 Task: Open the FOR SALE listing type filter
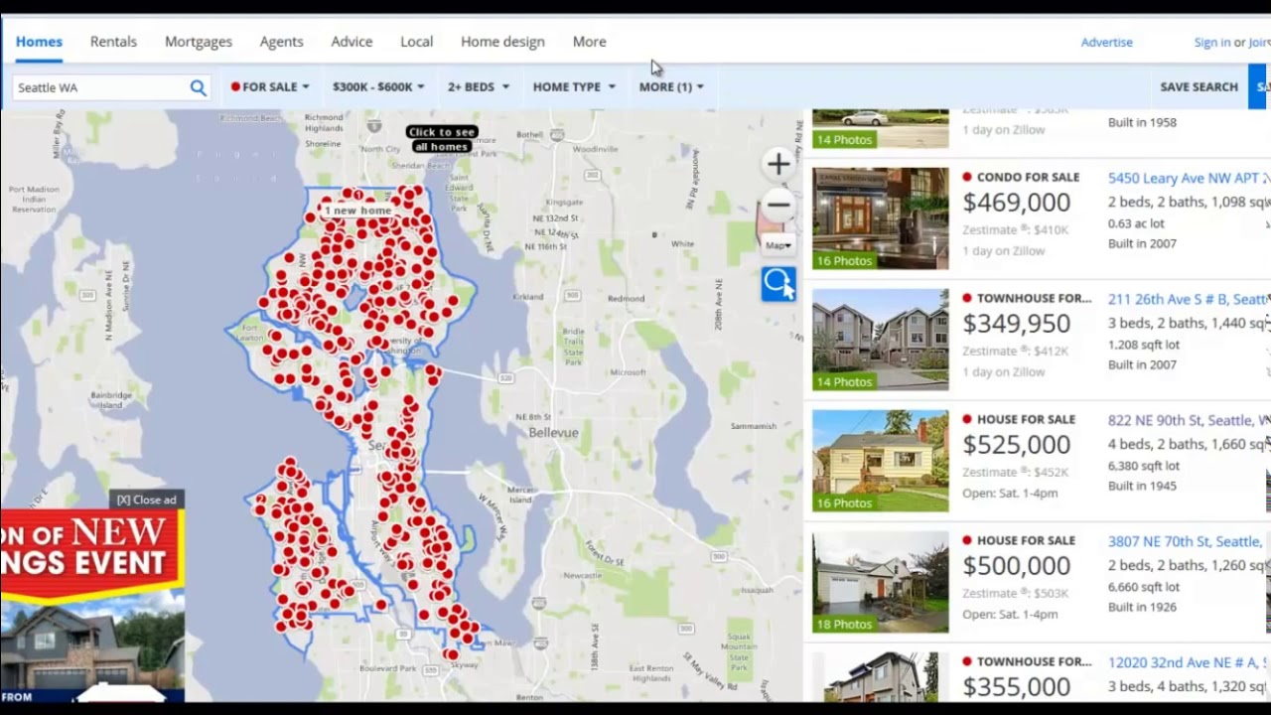point(270,86)
